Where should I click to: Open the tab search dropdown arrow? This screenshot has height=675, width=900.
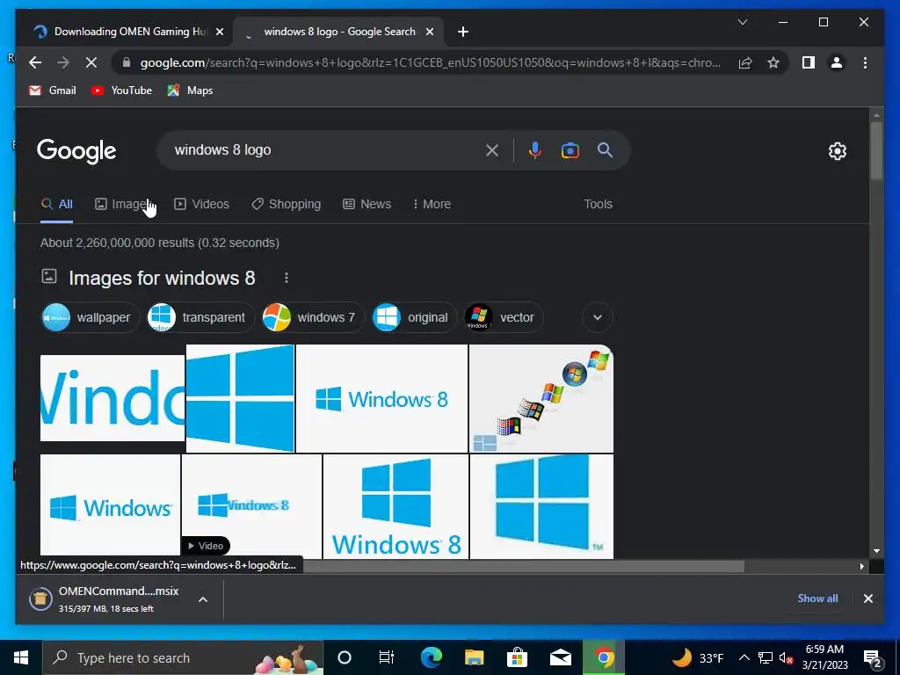tap(742, 22)
